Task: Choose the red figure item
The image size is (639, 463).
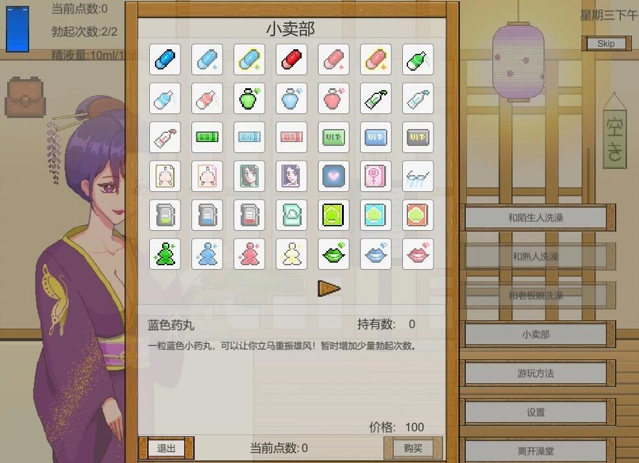Action: click(249, 254)
